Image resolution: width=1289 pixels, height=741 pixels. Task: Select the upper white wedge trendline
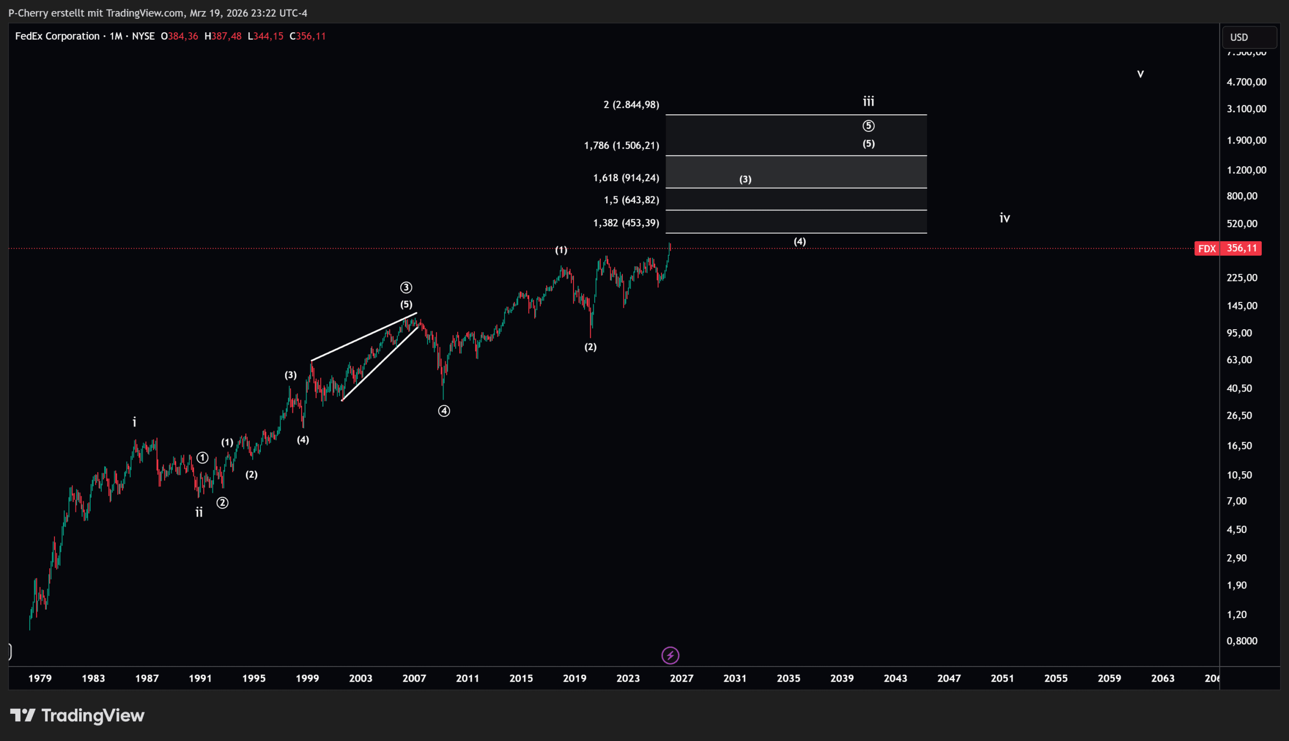coord(364,337)
